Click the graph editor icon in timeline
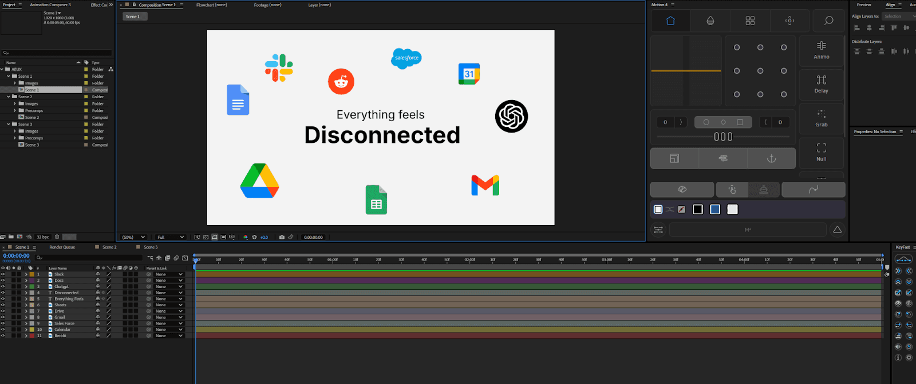 coord(185,258)
